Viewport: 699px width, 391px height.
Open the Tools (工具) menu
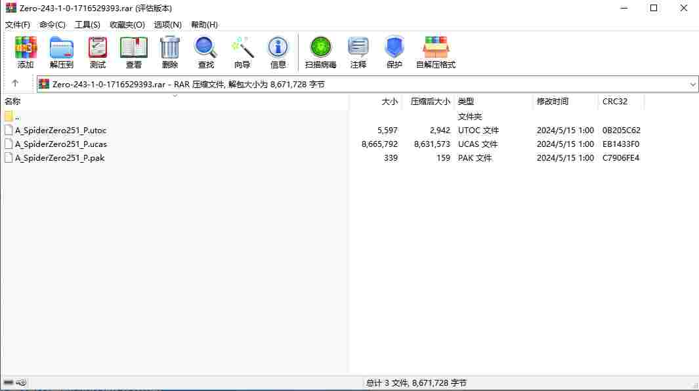tap(87, 24)
